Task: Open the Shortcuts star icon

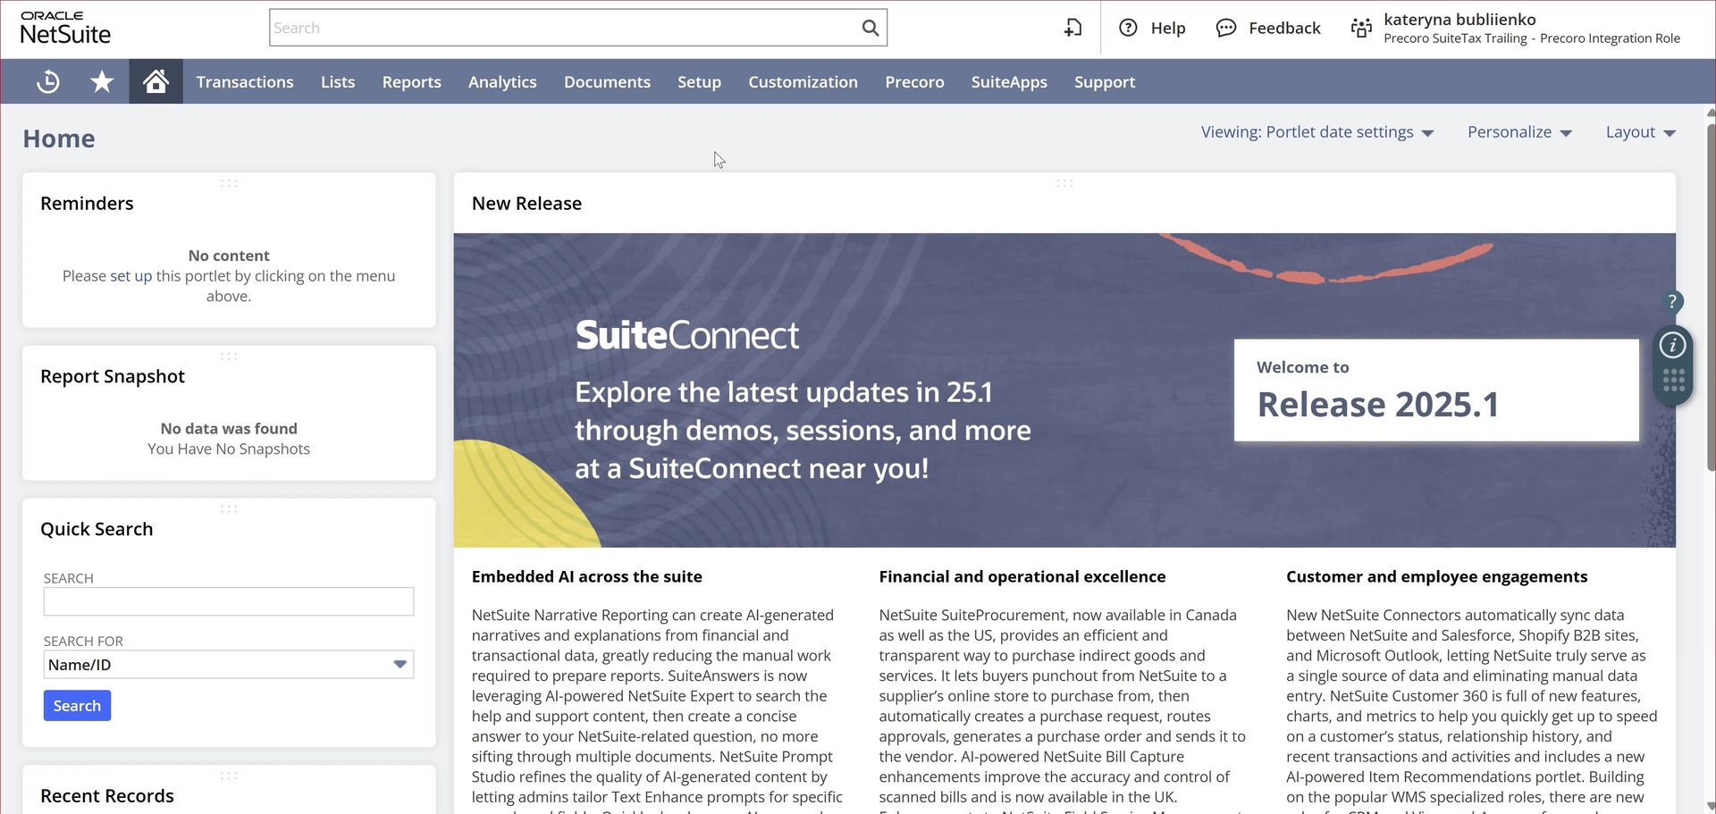Action: tap(102, 81)
